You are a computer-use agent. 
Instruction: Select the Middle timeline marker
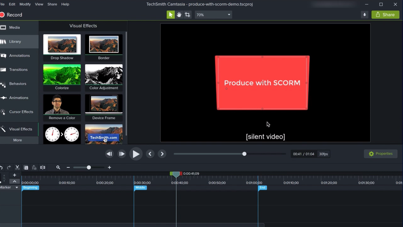[x=140, y=188]
